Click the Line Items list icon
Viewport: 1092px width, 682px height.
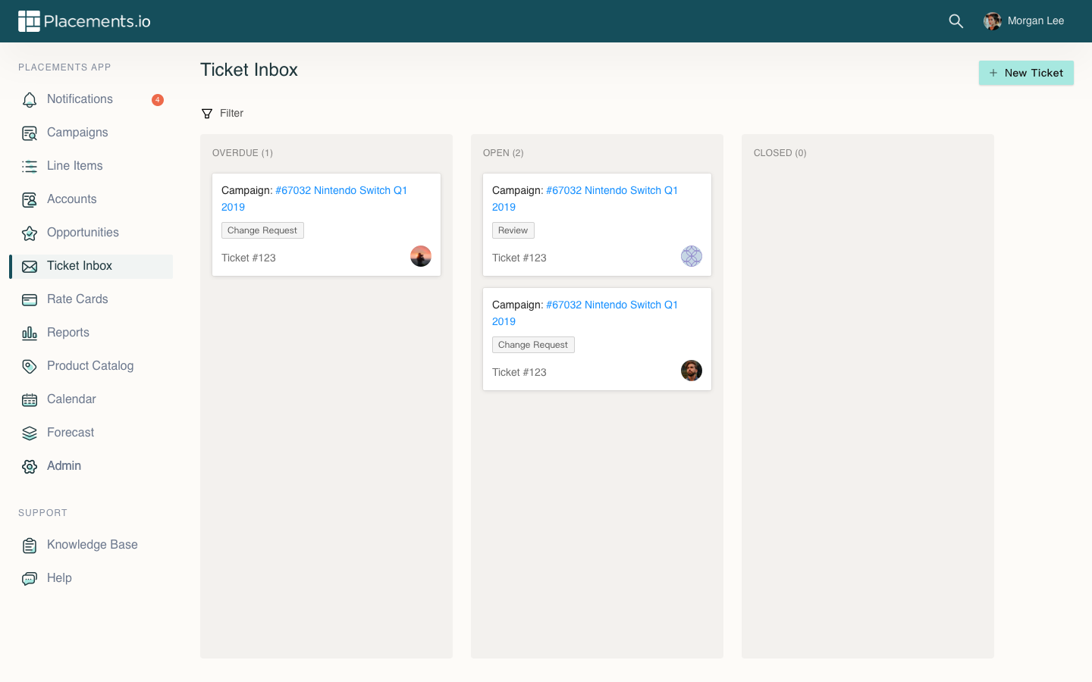30,167
